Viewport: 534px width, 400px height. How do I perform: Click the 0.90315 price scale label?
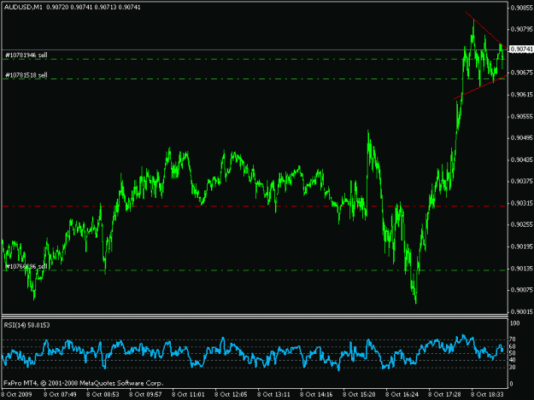coord(521,203)
